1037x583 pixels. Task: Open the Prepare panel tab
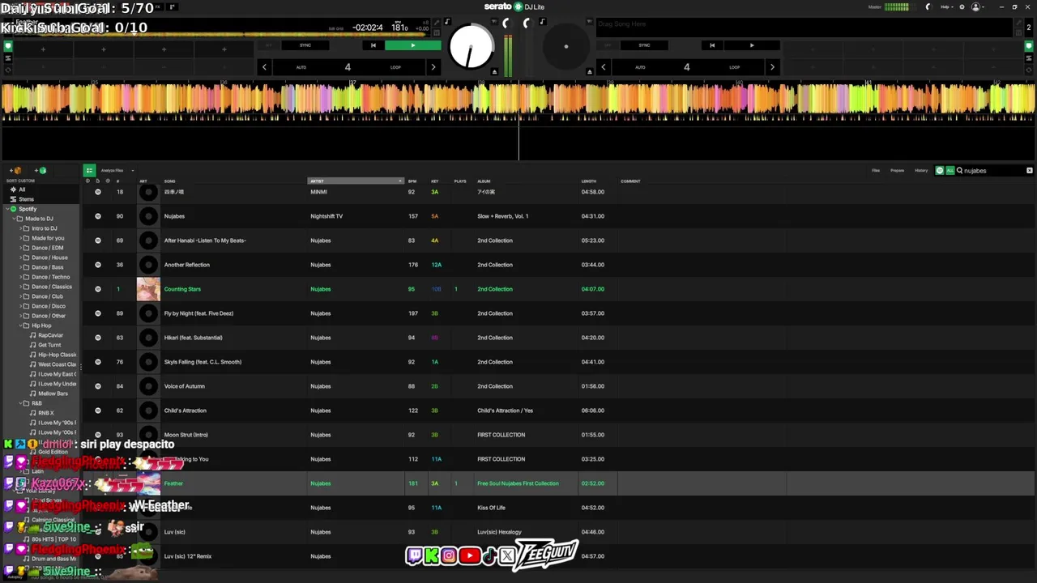898,171
